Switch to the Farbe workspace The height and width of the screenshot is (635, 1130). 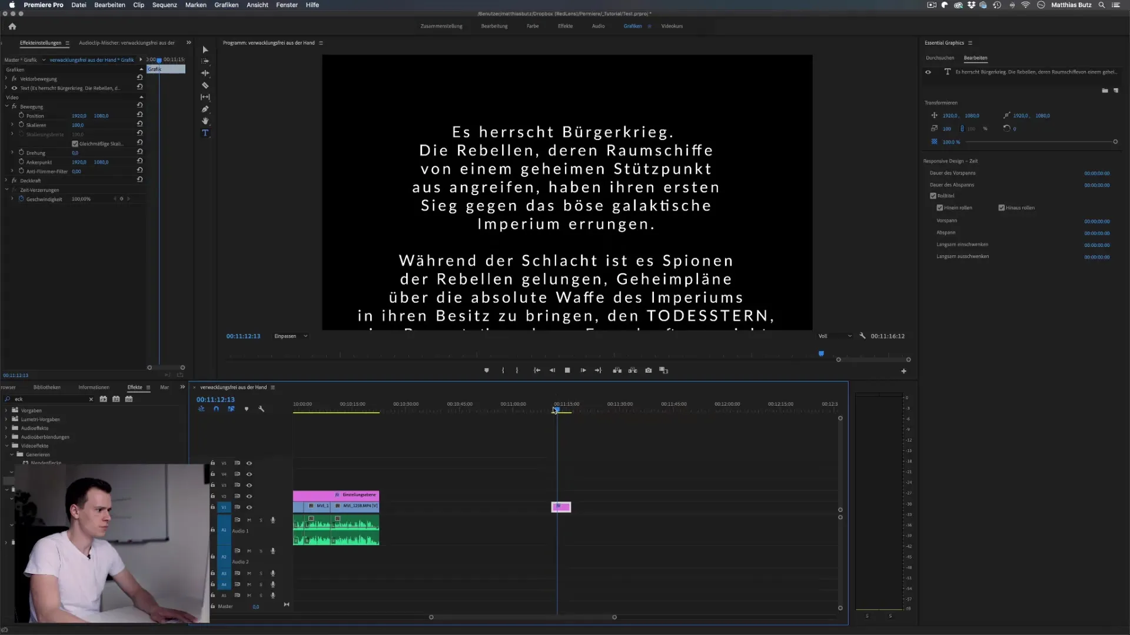pyautogui.click(x=533, y=26)
